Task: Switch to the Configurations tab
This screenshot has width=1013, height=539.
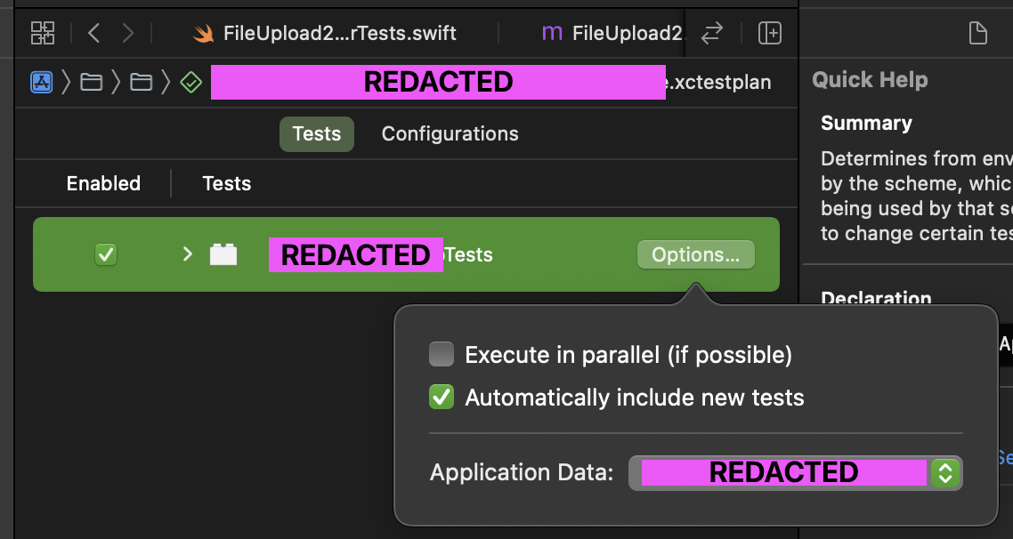Action: point(450,133)
